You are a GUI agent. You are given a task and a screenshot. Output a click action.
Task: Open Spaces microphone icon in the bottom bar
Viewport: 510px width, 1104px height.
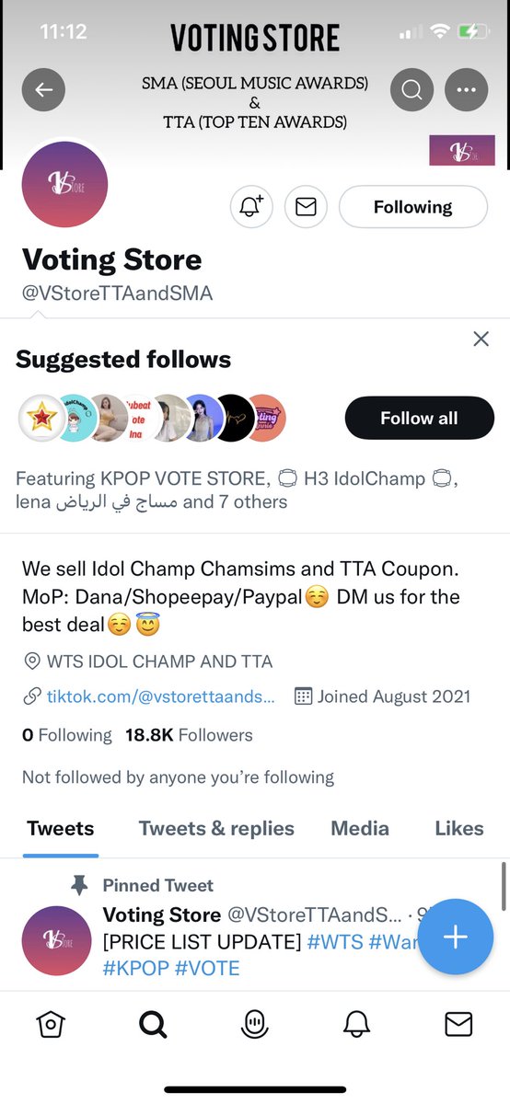[x=254, y=1024]
